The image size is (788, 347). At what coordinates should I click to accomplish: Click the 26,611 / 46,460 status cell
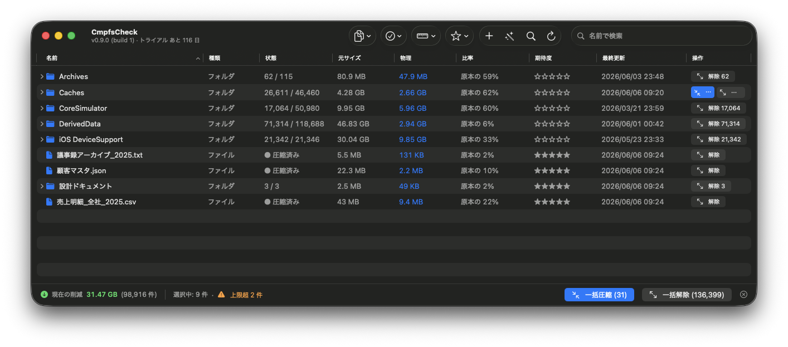pyautogui.click(x=292, y=92)
